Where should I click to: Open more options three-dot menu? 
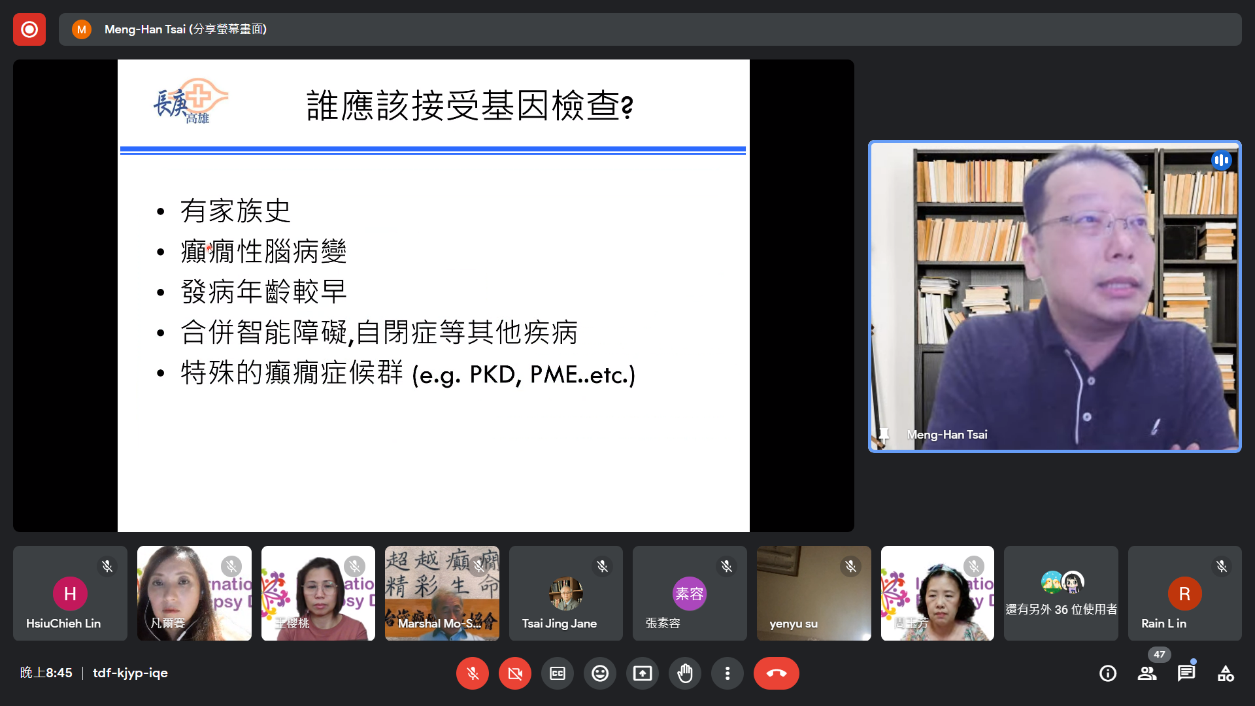728,673
